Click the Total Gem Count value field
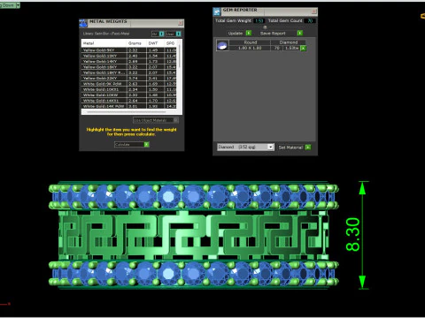The width and height of the screenshot is (425, 318). pyautogui.click(x=310, y=21)
